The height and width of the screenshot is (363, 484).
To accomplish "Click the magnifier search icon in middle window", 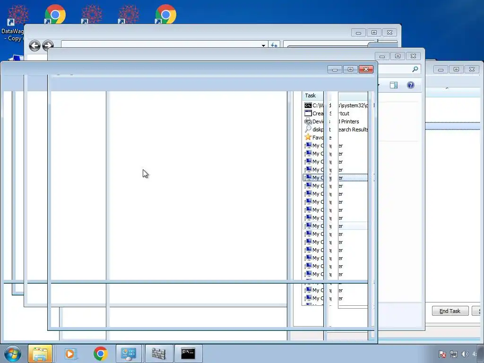I will pos(415,69).
